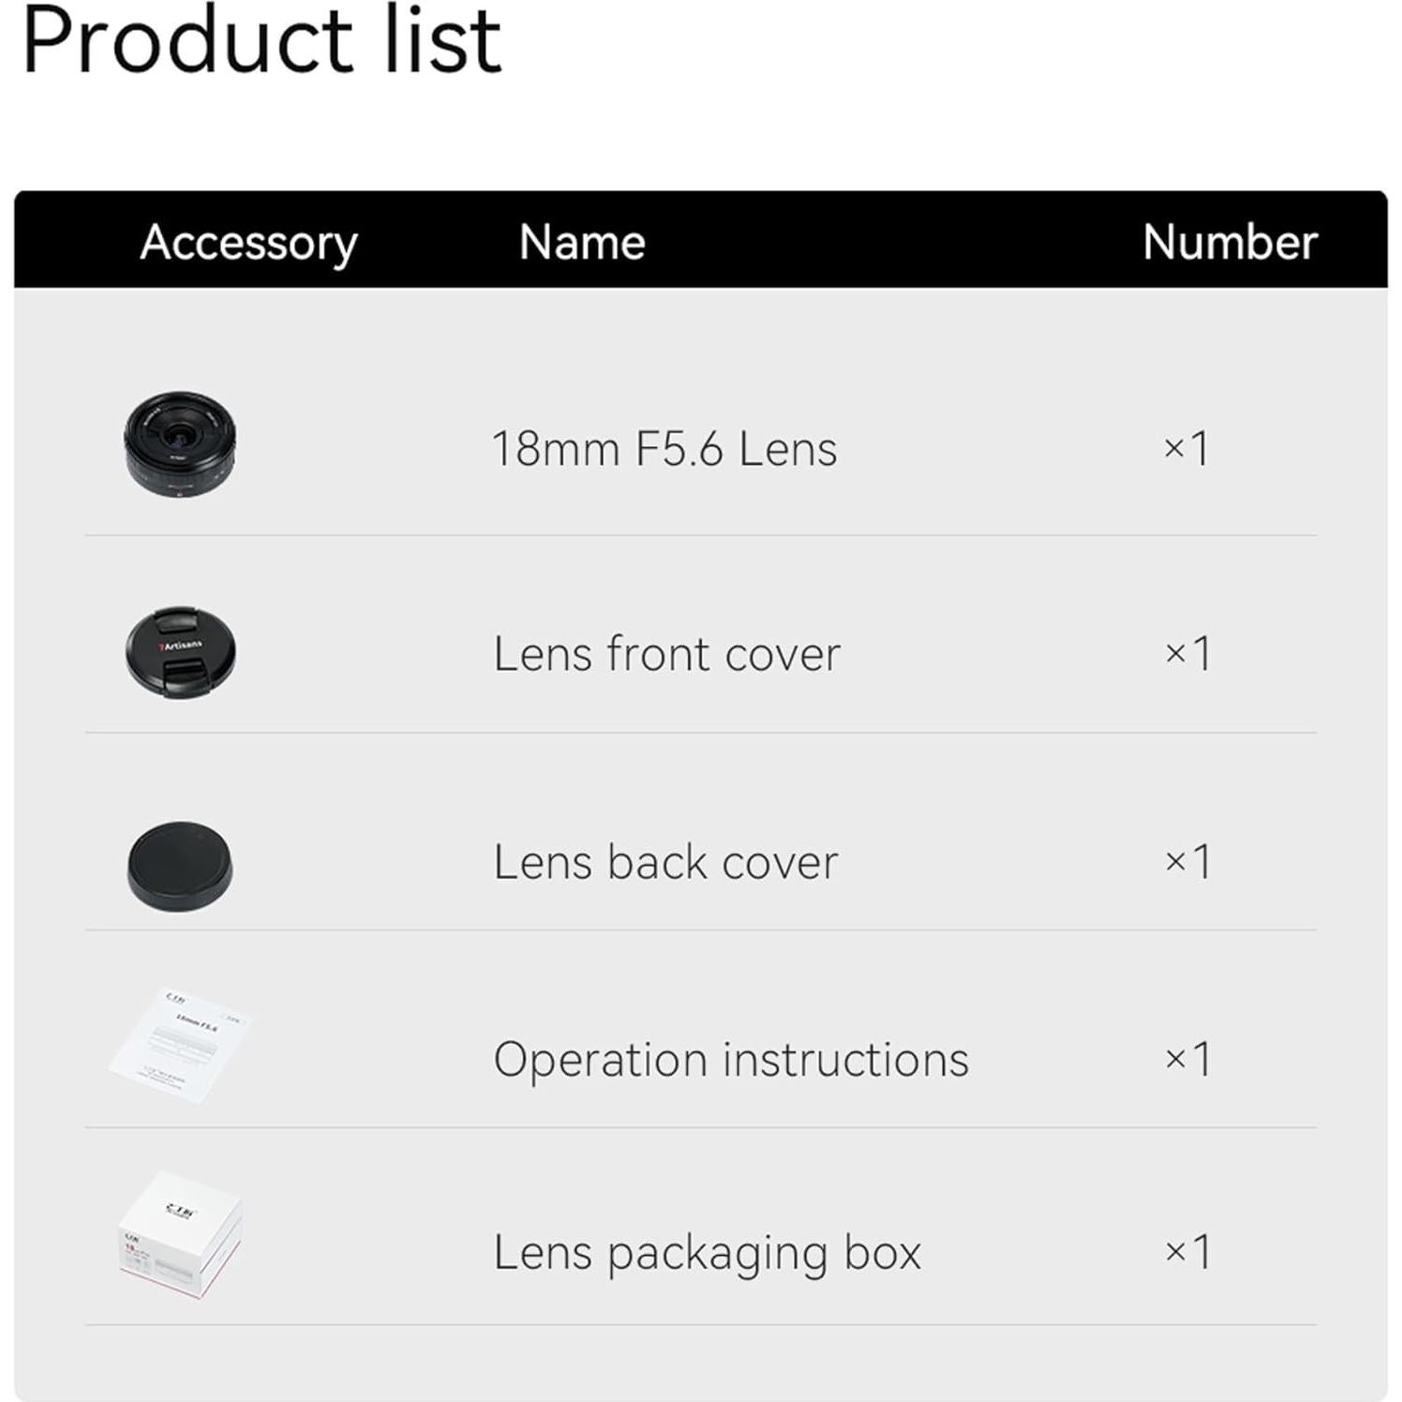Select the "18mm F5.6 Lens" name text
This screenshot has height=1402, width=1402.
[664, 449]
